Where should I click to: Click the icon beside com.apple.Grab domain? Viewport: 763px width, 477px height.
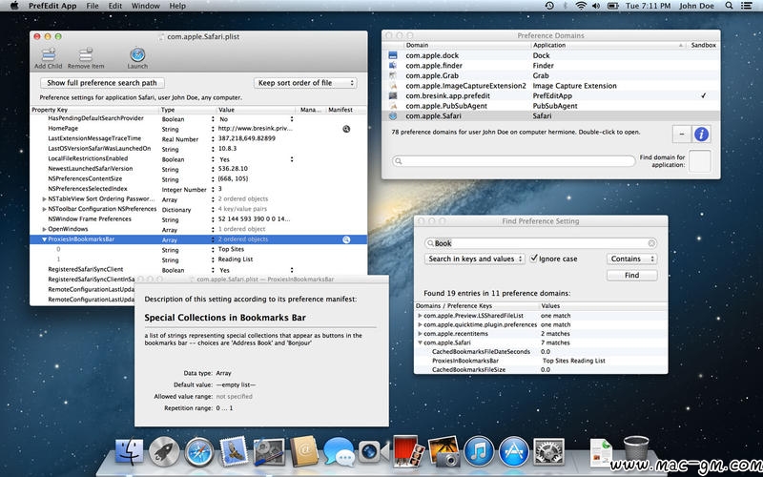[x=393, y=75]
